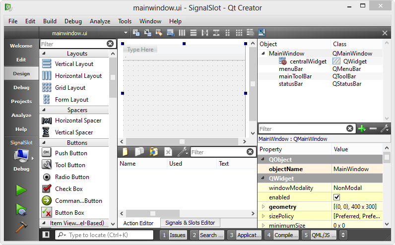Image resolution: width=395 pixels, height=245 pixels.
Task: Apply Lay Out Vertically from toolbar
Action: point(194,33)
